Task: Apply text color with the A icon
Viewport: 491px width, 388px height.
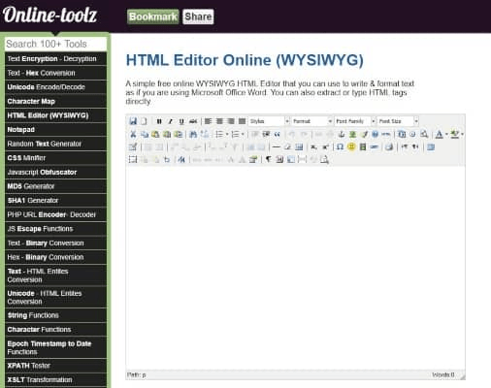Action: pos(440,134)
